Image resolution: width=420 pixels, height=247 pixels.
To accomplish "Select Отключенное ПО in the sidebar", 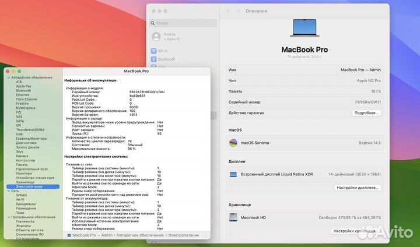I will click(30, 235).
